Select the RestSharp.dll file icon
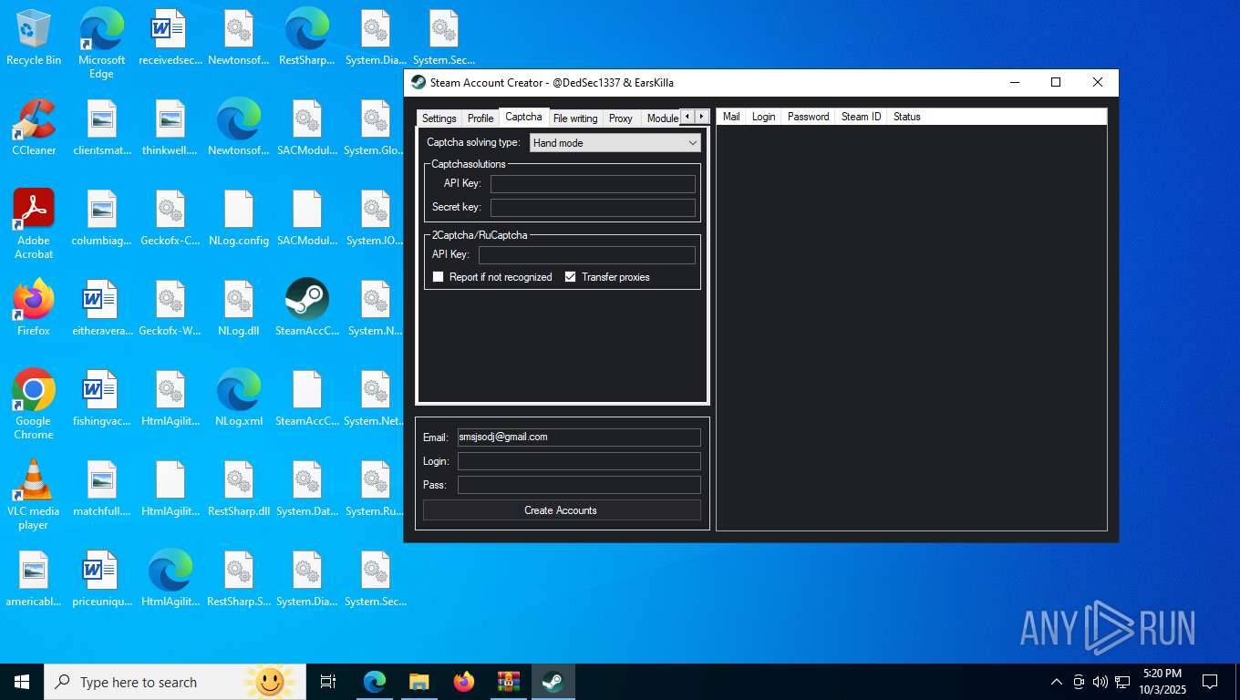This screenshot has width=1240, height=700. coord(239,489)
